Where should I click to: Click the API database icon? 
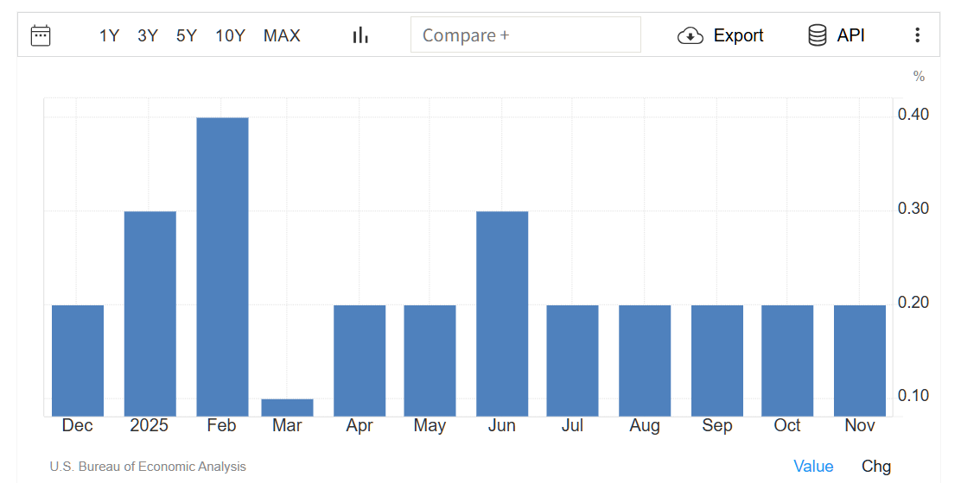[x=817, y=35]
